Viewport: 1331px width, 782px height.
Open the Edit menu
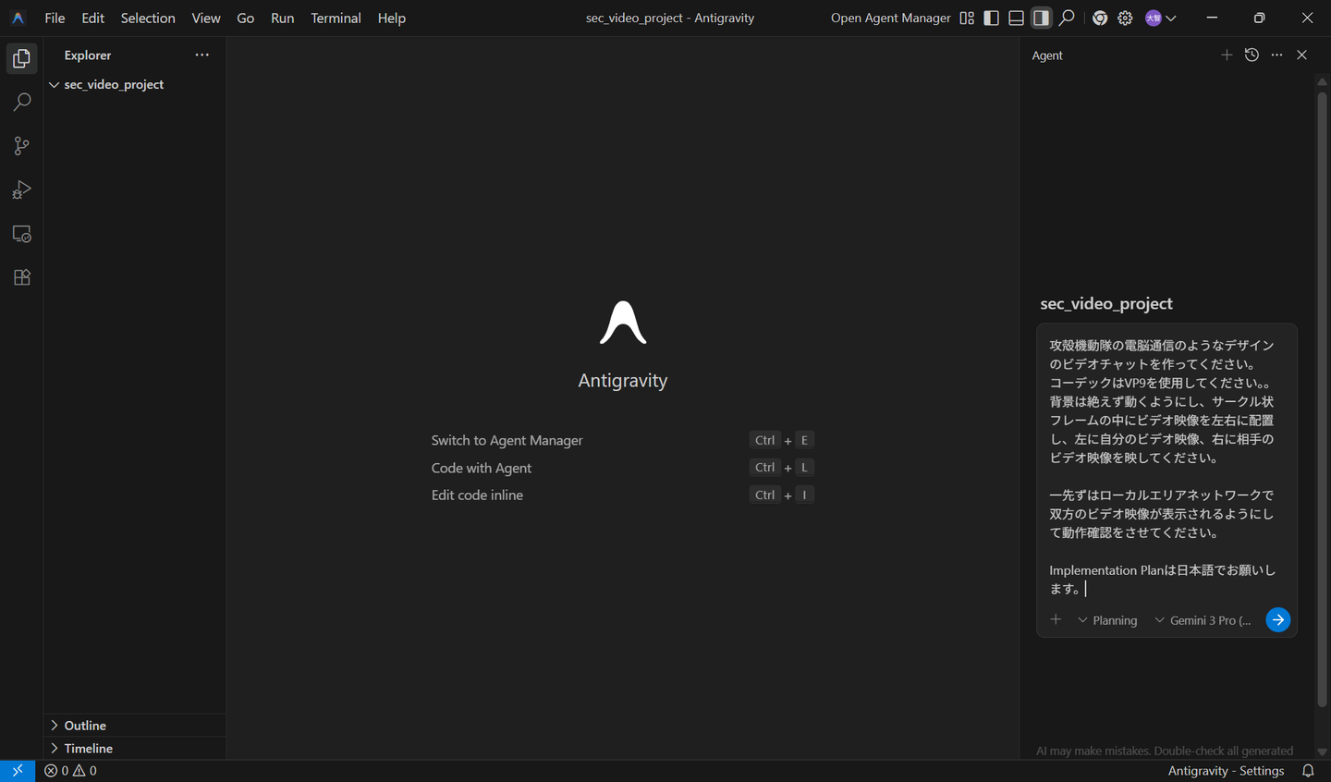(92, 18)
